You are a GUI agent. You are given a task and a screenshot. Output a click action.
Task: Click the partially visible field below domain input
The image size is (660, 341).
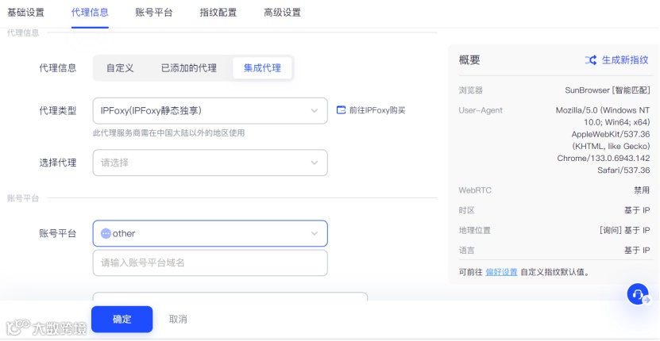[230, 297]
